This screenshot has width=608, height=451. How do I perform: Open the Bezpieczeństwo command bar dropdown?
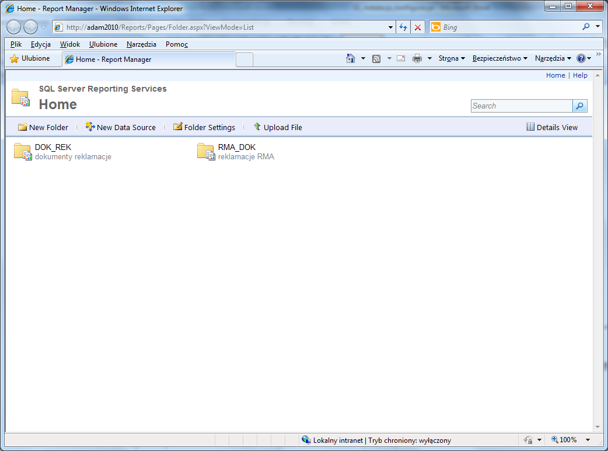[x=500, y=58]
